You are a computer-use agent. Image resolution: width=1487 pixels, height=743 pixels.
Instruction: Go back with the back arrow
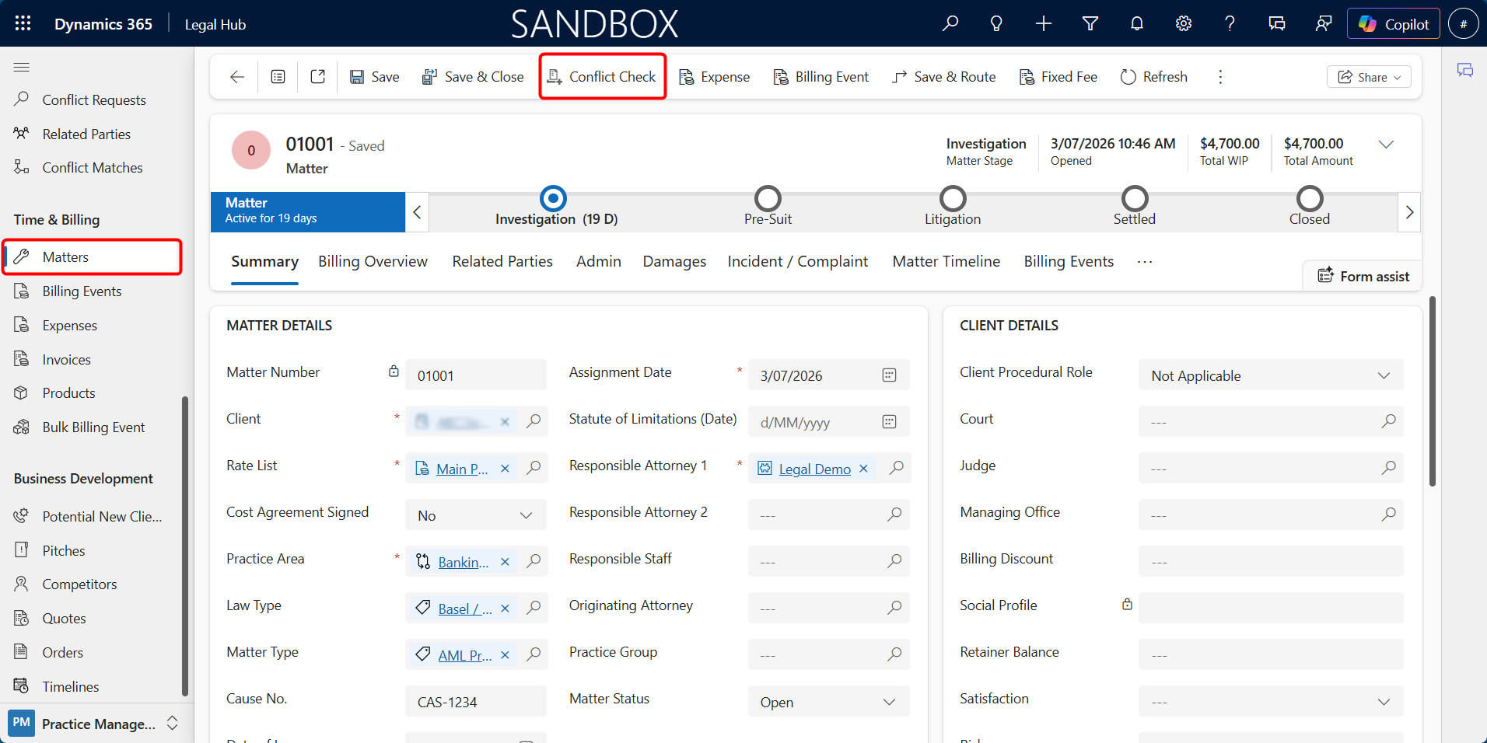tap(237, 77)
